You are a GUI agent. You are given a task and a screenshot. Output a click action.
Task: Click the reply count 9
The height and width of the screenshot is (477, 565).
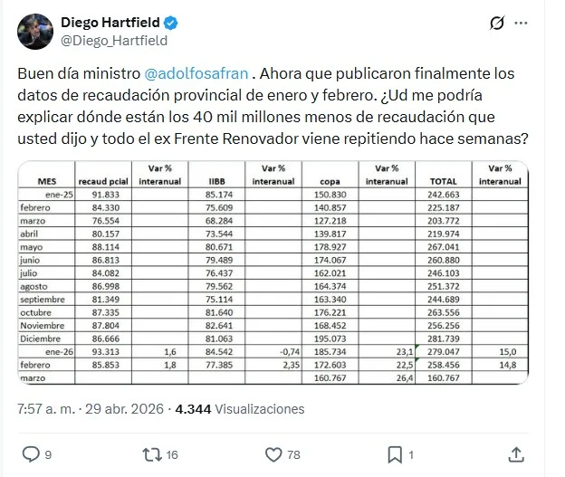[x=50, y=454]
